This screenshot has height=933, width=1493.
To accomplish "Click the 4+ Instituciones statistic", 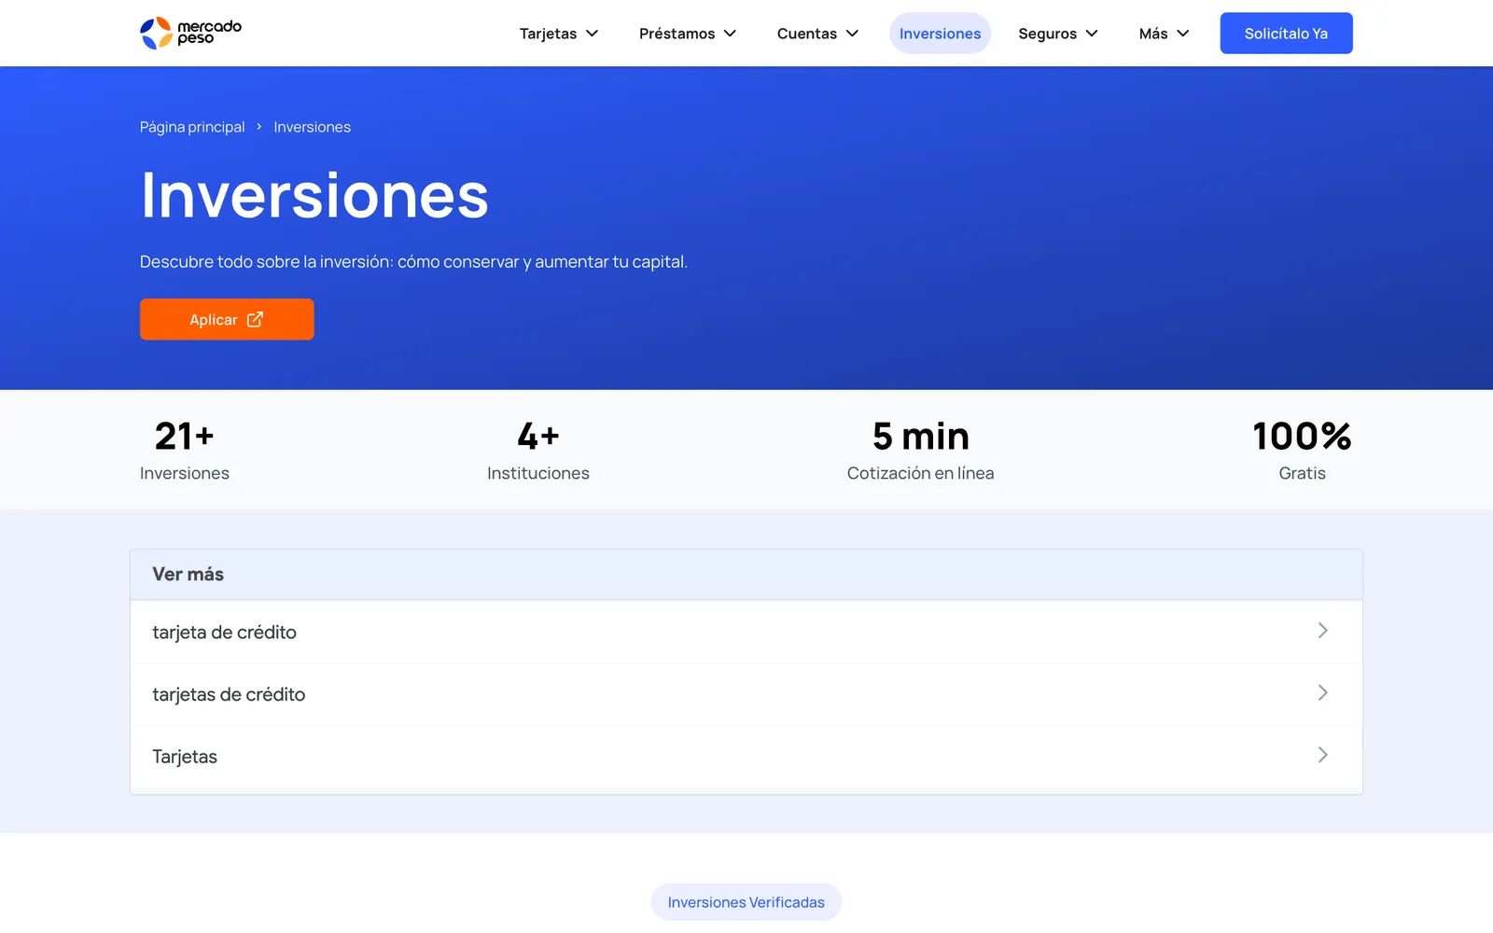I will pyautogui.click(x=538, y=451).
